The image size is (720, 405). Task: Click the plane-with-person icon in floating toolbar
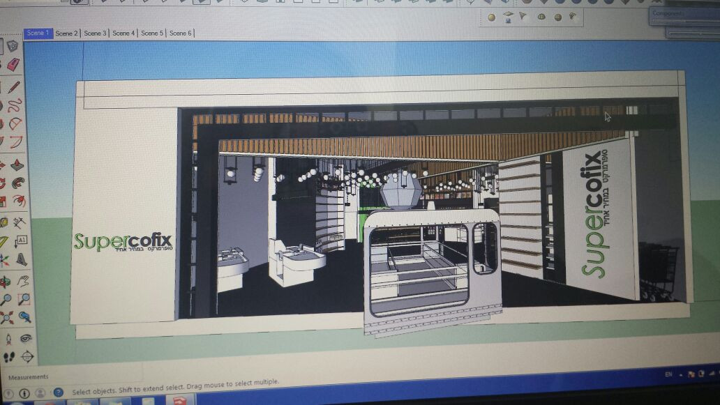[x=508, y=17]
